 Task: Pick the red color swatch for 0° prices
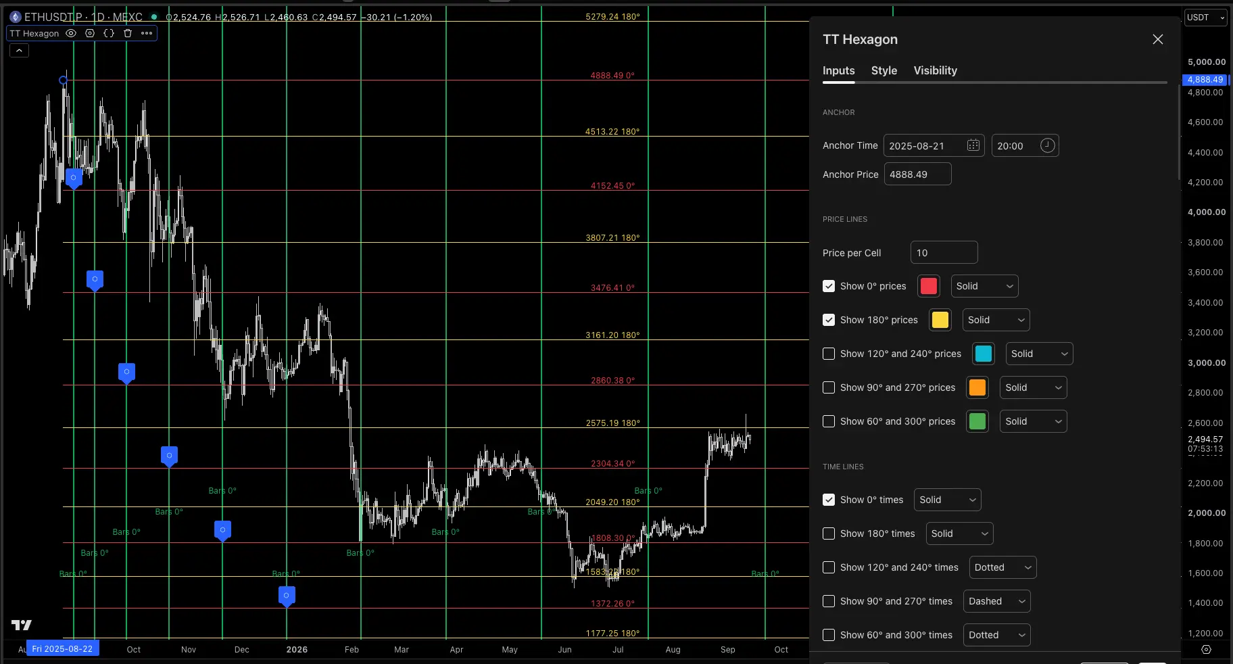(x=929, y=286)
